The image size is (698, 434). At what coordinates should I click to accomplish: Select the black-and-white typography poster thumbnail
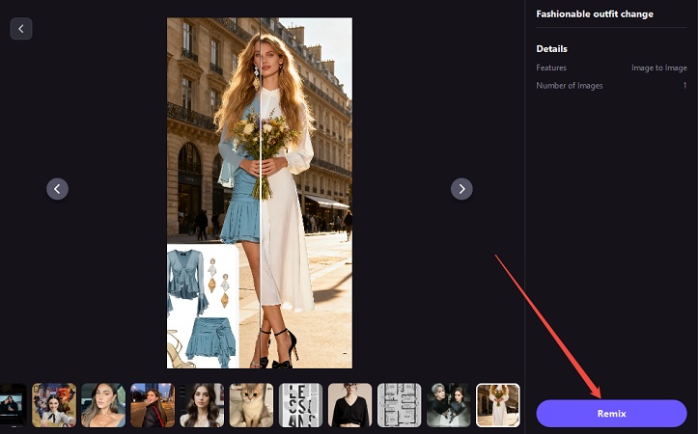(300, 405)
